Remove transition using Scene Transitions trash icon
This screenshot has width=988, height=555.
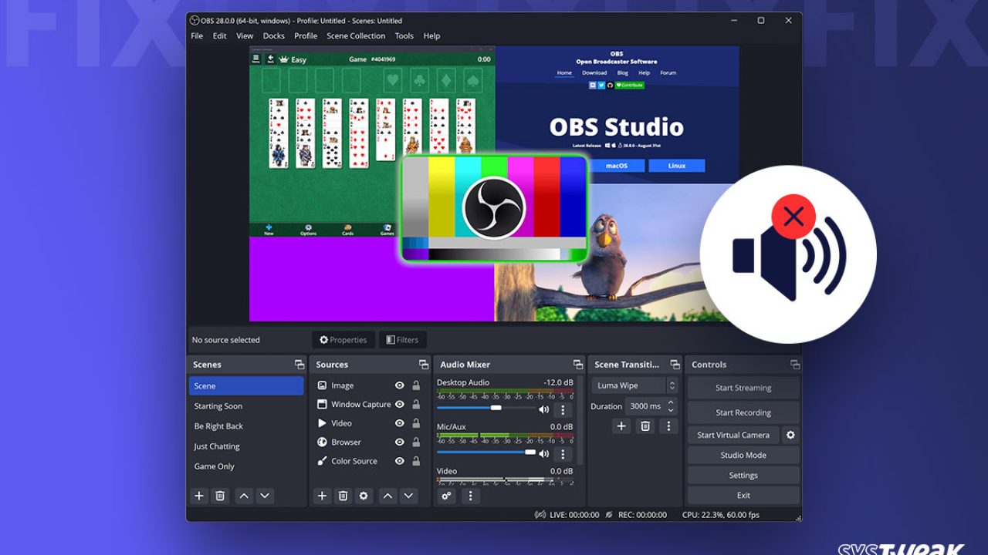645,425
